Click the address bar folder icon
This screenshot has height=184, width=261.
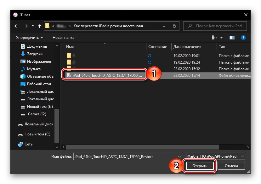pyautogui.click(x=48, y=26)
